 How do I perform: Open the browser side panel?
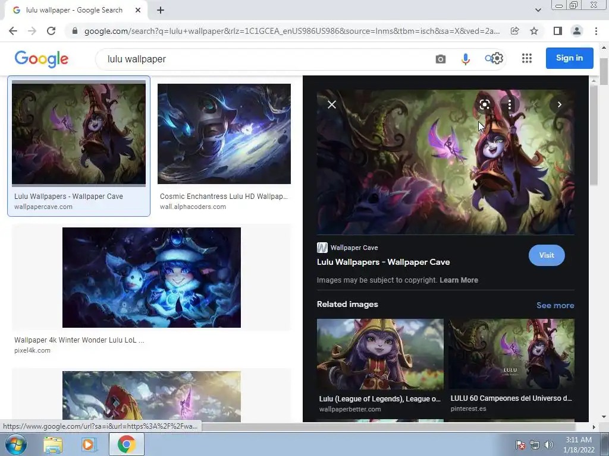(557, 31)
